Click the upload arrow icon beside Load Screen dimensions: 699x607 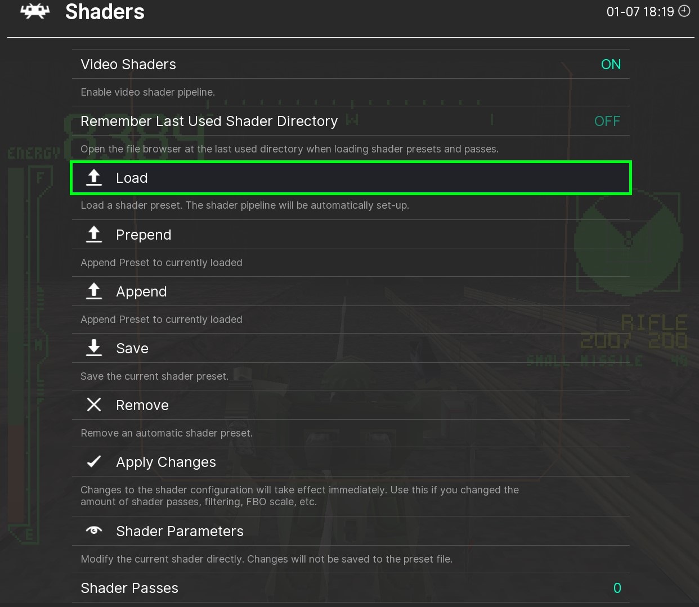coord(94,178)
